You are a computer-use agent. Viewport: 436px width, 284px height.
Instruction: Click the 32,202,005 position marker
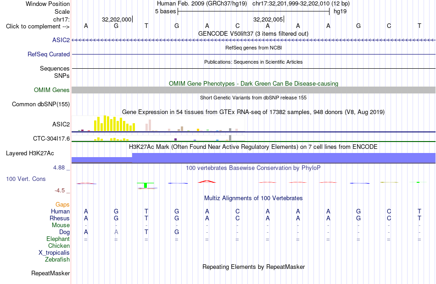[x=268, y=19]
